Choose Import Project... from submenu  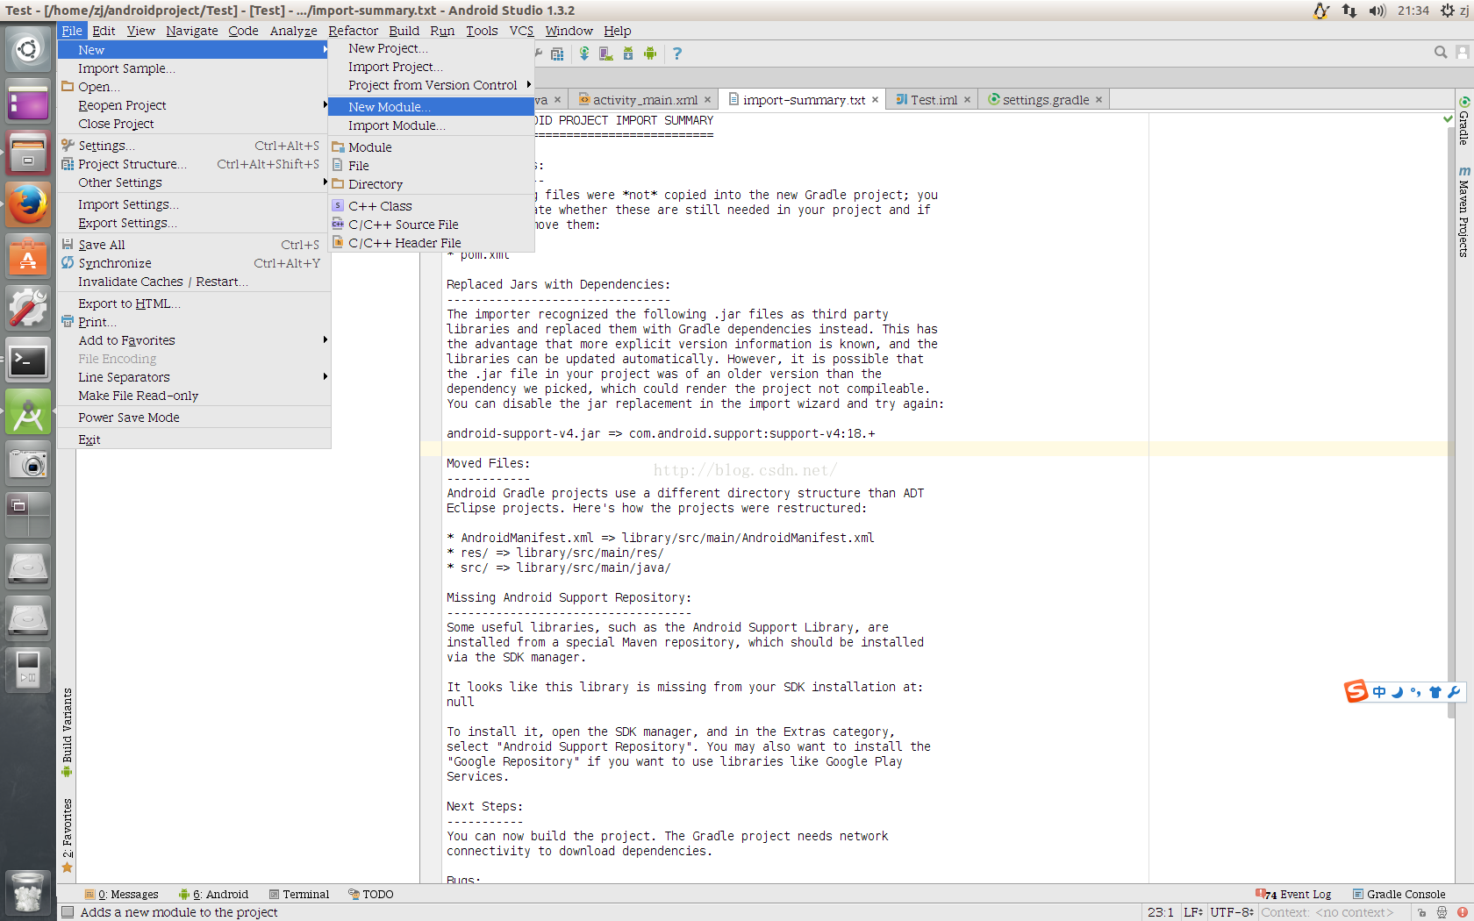pyautogui.click(x=431, y=67)
